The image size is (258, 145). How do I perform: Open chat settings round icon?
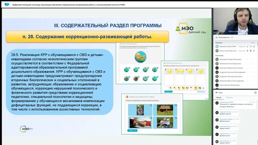coord(255,93)
